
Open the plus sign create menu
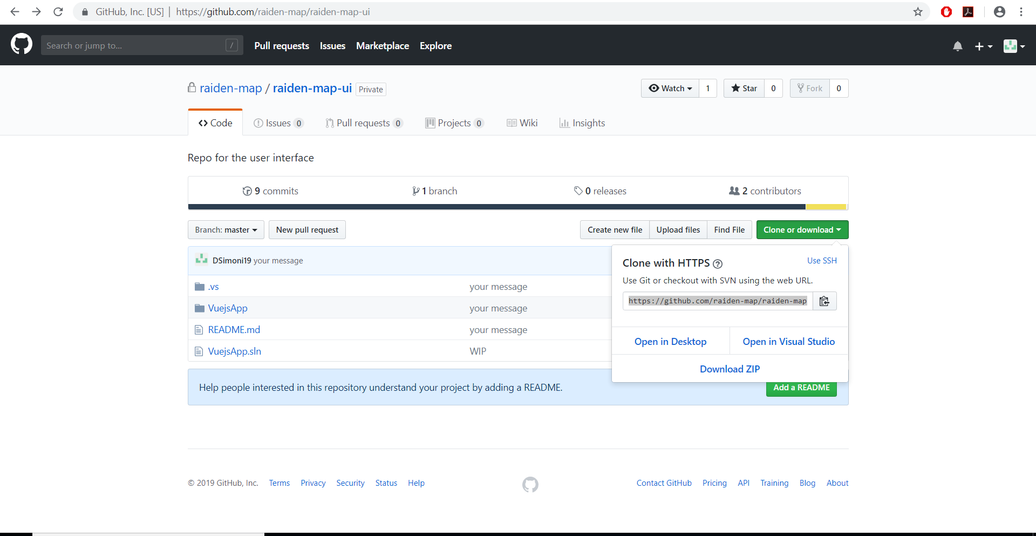[983, 46]
